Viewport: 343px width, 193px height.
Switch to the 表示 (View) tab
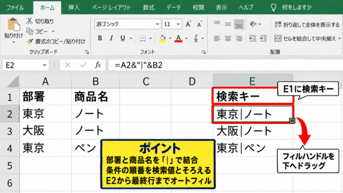tap(221, 8)
